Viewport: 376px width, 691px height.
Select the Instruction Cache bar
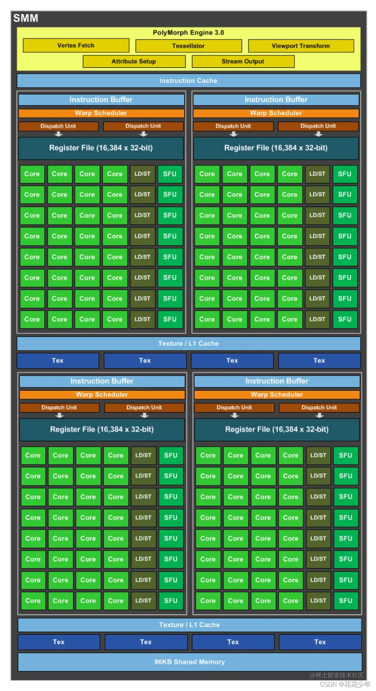coord(189,81)
